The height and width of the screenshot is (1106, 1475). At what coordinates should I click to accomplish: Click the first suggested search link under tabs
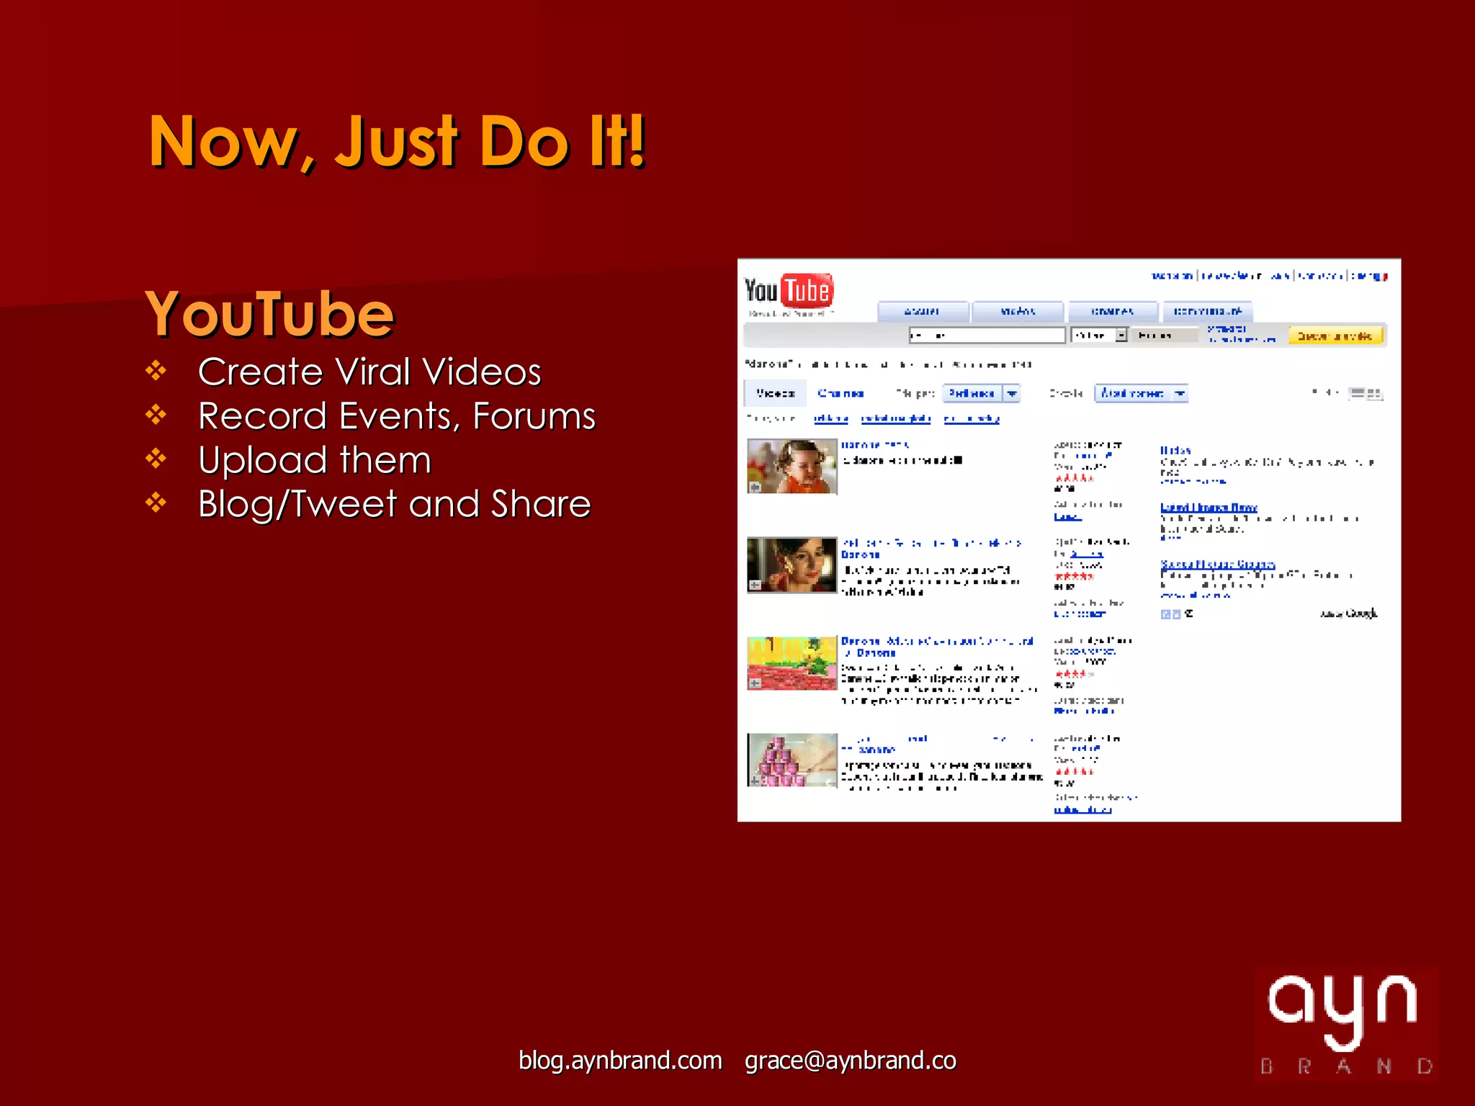831,418
